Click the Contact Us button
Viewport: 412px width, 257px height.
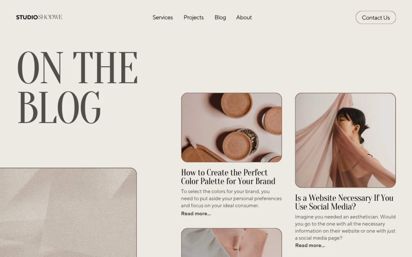coord(376,18)
